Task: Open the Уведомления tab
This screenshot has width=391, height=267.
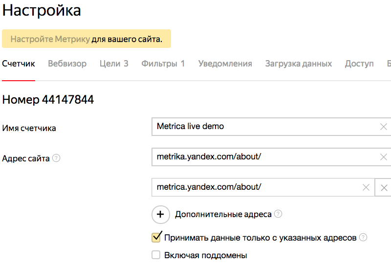Action: tap(225, 64)
